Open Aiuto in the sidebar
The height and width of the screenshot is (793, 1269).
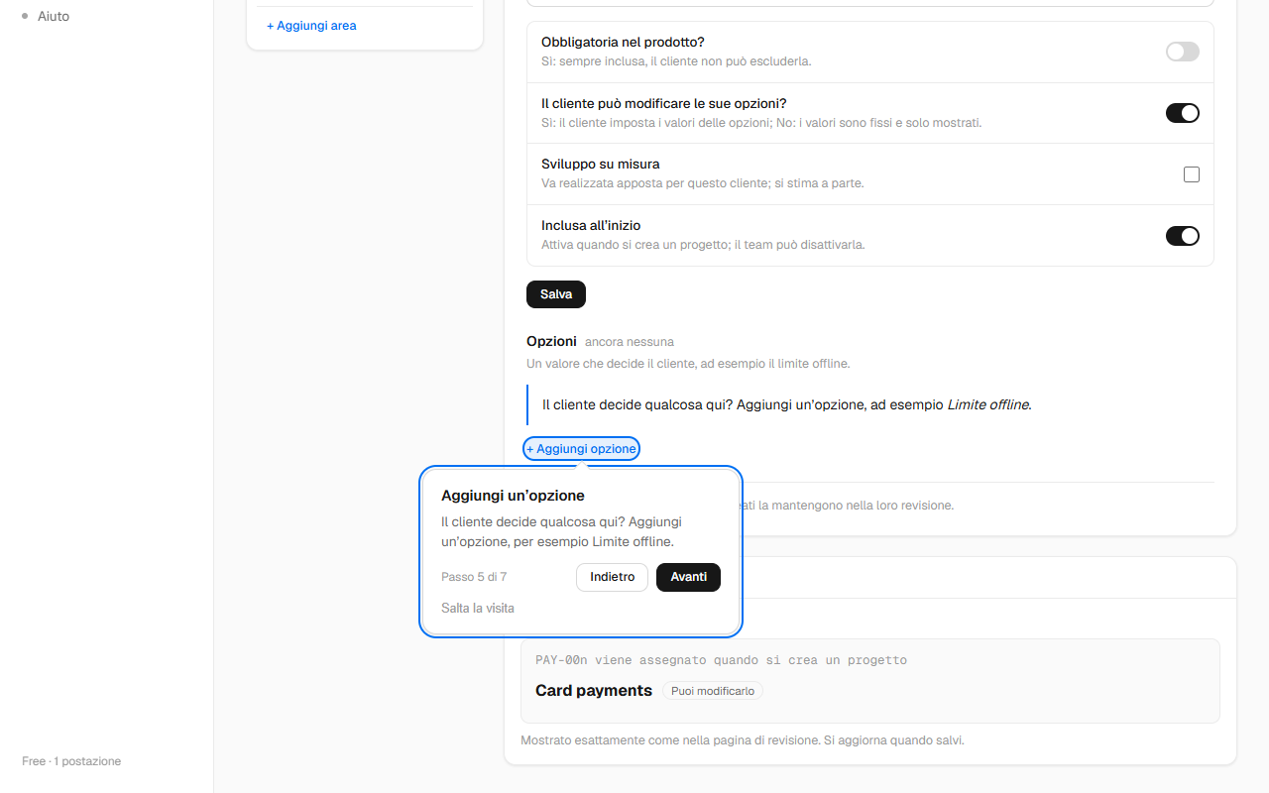pos(54,16)
